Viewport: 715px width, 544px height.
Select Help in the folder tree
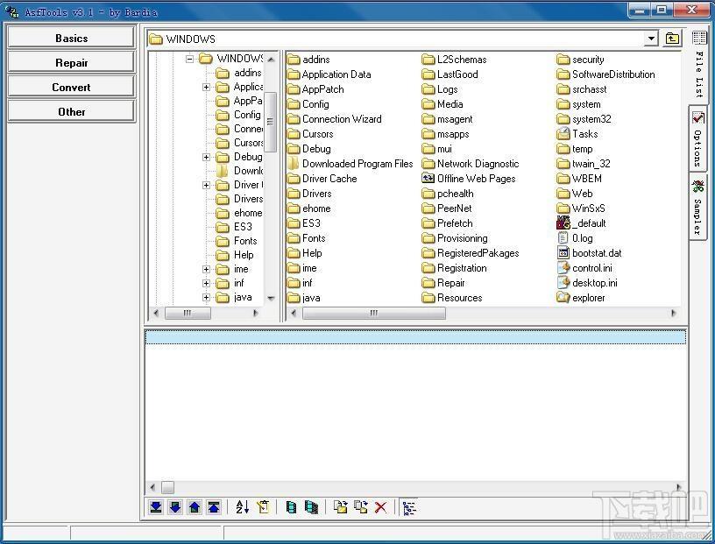[244, 255]
